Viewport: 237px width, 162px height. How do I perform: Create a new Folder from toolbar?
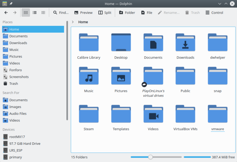click(127, 13)
